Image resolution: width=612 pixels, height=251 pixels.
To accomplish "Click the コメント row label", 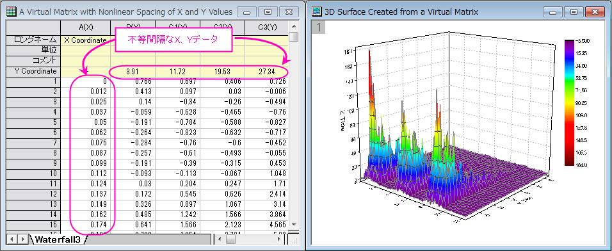I will click(33, 61).
